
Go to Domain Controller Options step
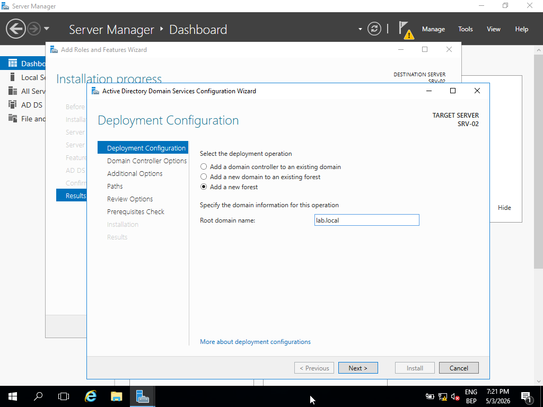[x=147, y=161]
